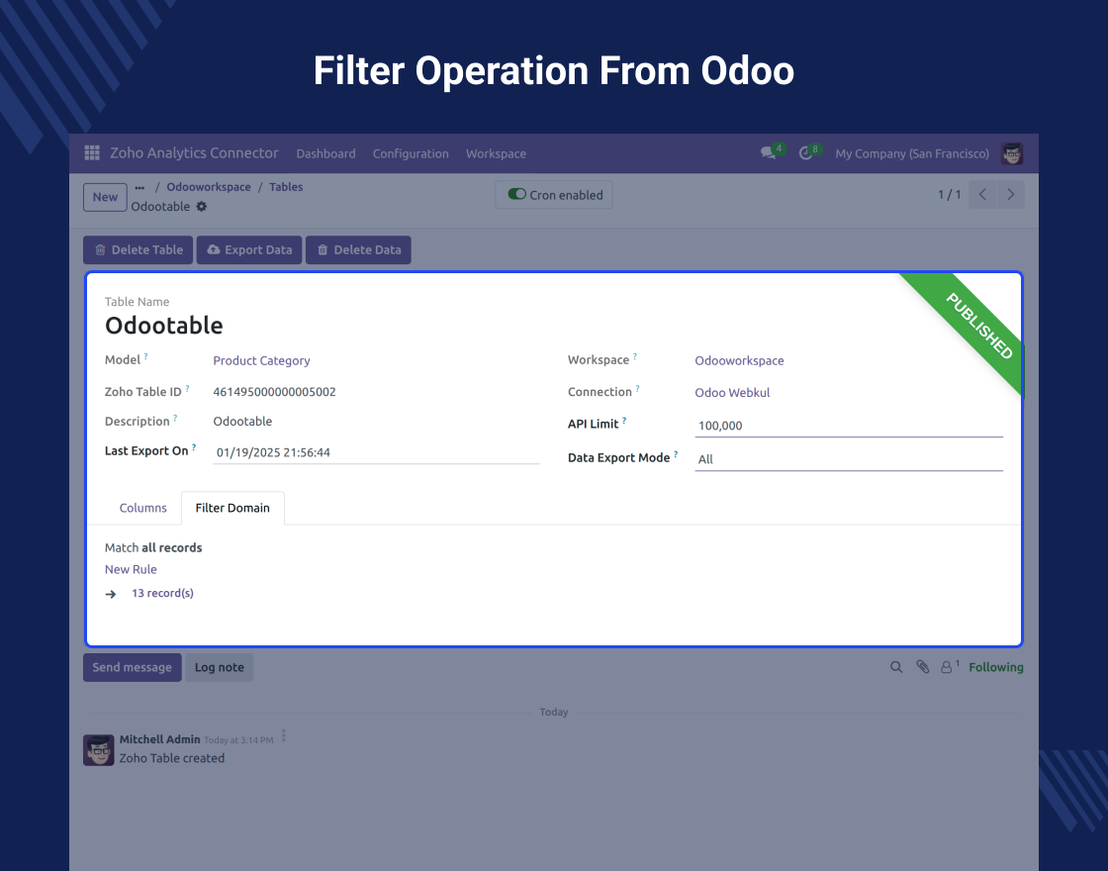Click the Following button

(x=995, y=667)
